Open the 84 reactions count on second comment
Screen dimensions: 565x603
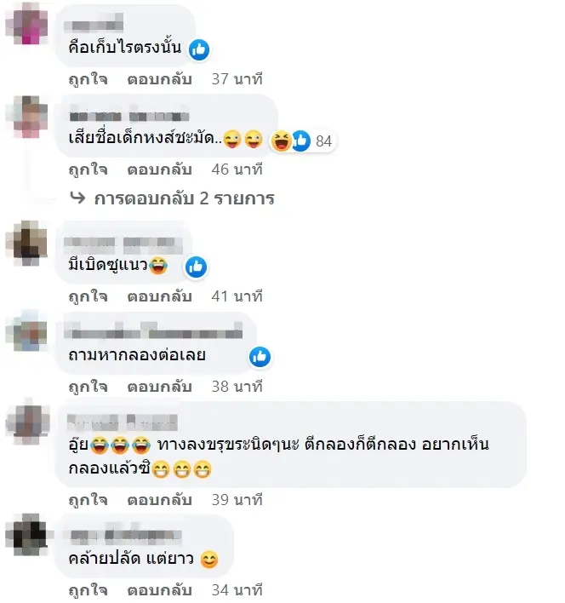(324, 141)
